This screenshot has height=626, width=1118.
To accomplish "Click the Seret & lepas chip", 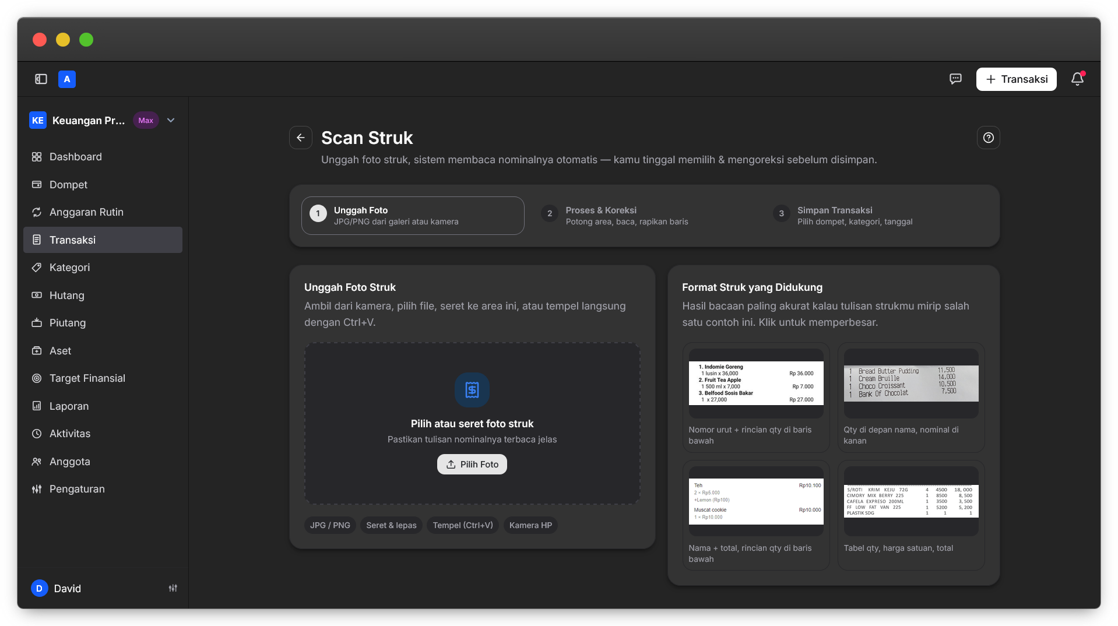I will [x=391, y=525].
